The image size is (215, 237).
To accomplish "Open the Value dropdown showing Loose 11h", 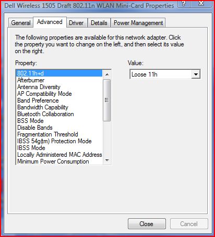I will point(165,74).
